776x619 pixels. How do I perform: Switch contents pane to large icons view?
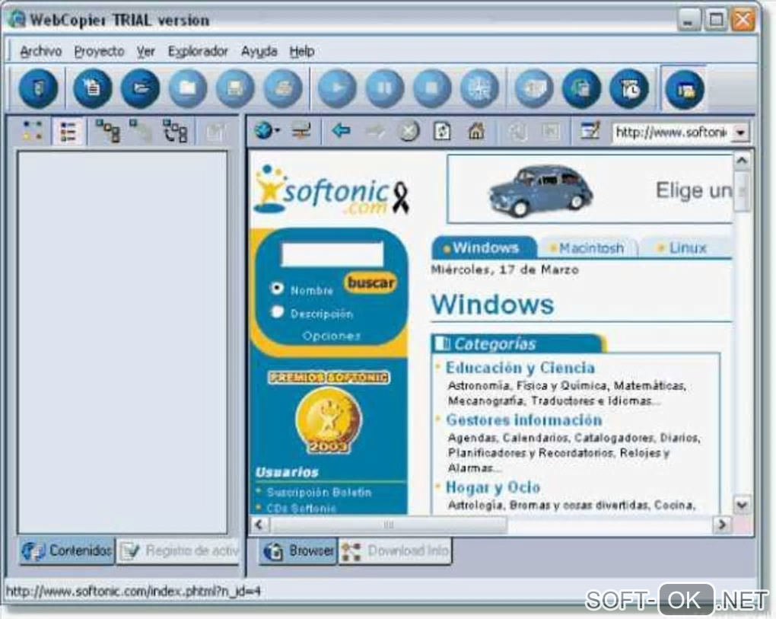(x=33, y=132)
